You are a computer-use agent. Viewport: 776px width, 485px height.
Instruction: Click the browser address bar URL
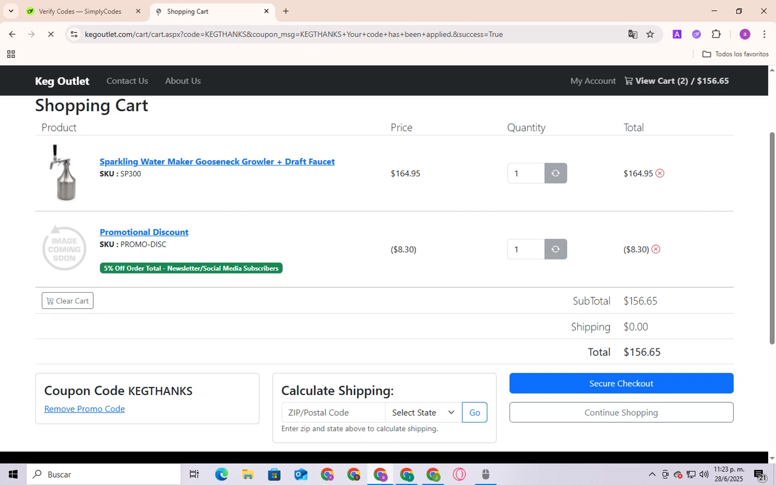pyautogui.click(x=294, y=34)
